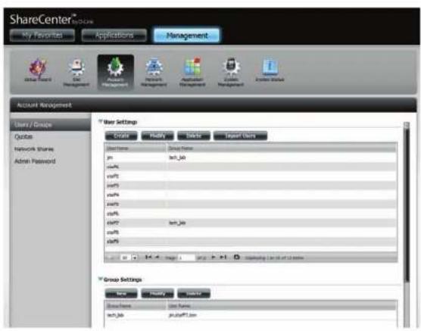Select the user row 'staff7'
This screenshot has width=421, height=331.
click(251, 223)
